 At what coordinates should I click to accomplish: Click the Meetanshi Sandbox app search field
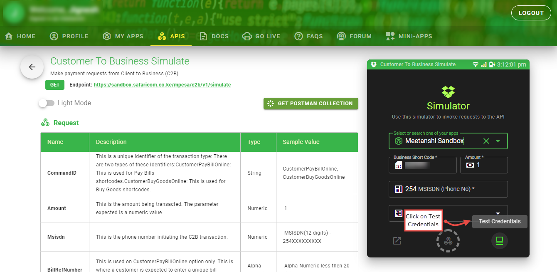point(448,141)
